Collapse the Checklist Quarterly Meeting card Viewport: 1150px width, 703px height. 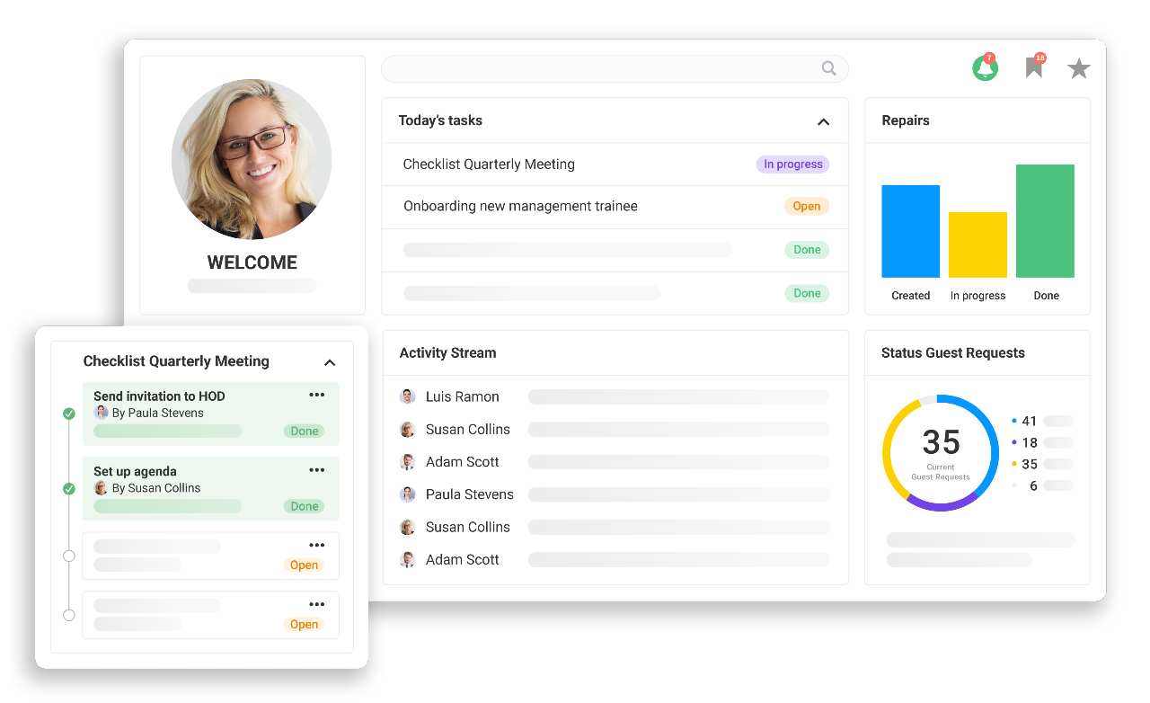330,362
